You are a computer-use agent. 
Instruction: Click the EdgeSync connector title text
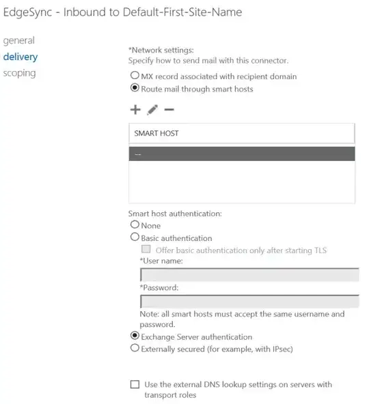[x=122, y=12]
